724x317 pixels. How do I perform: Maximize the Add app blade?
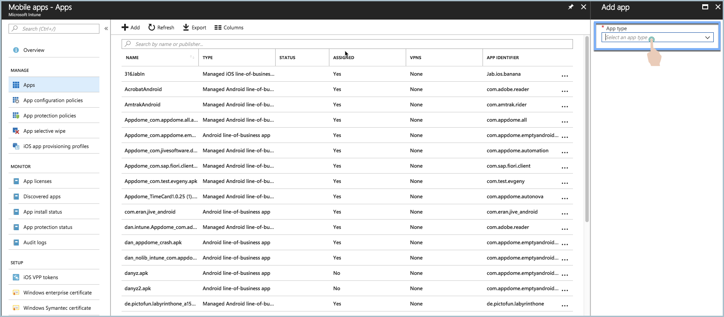pos(705,7)
